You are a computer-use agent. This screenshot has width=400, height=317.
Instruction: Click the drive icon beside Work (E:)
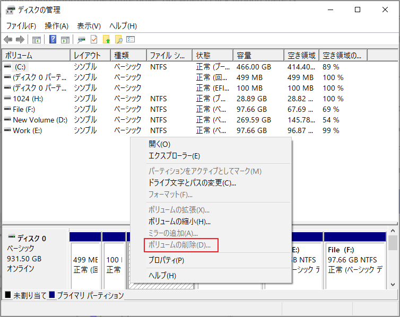pos(7,130)
